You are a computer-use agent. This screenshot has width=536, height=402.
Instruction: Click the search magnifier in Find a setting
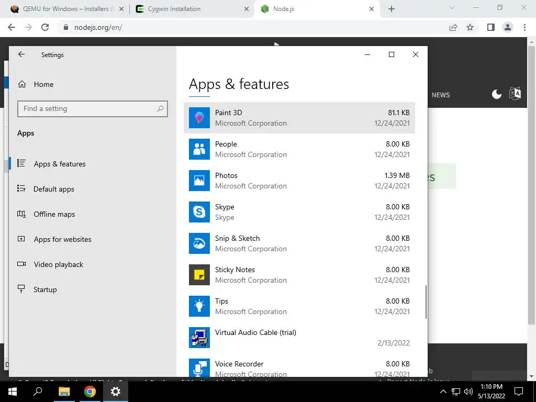[160, 109]
